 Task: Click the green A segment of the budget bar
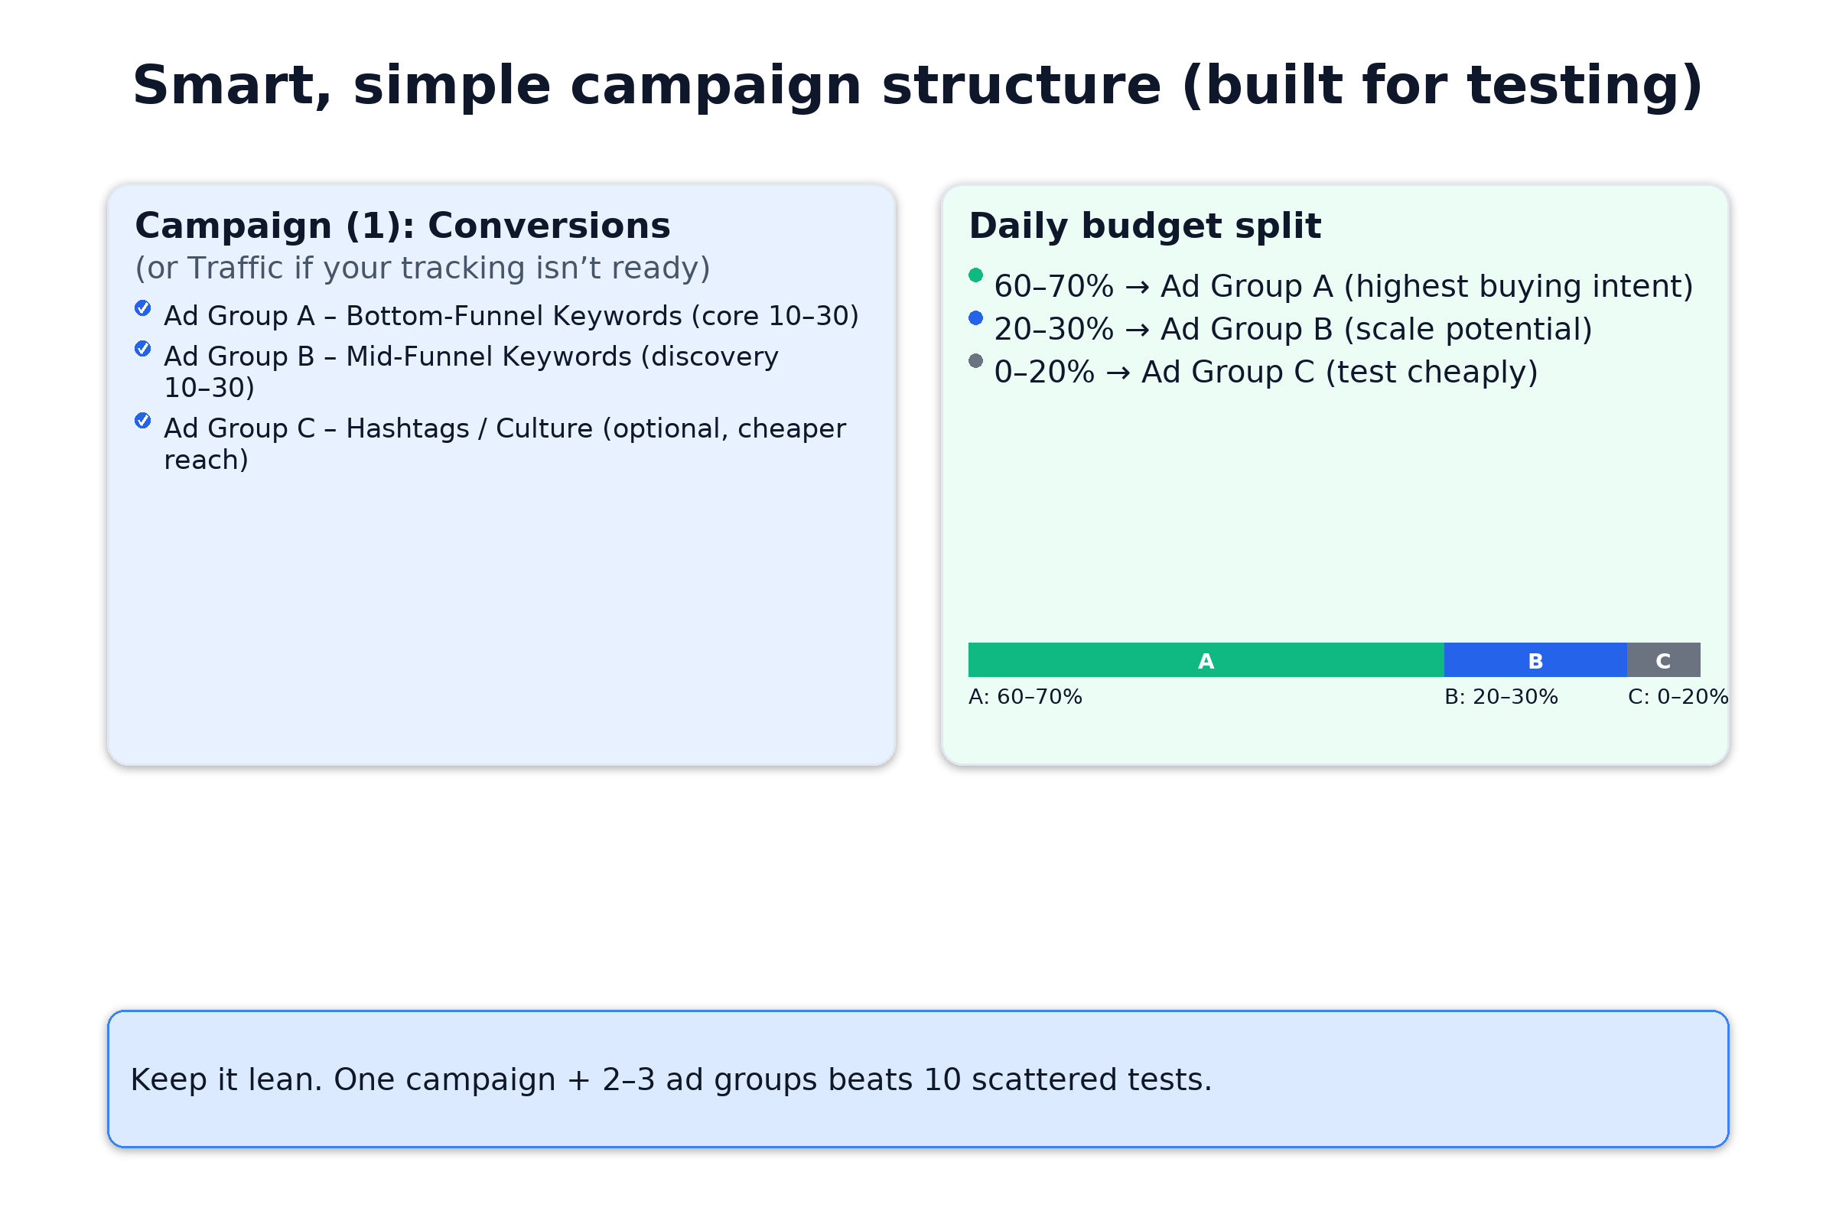(x=1206, y=660)
